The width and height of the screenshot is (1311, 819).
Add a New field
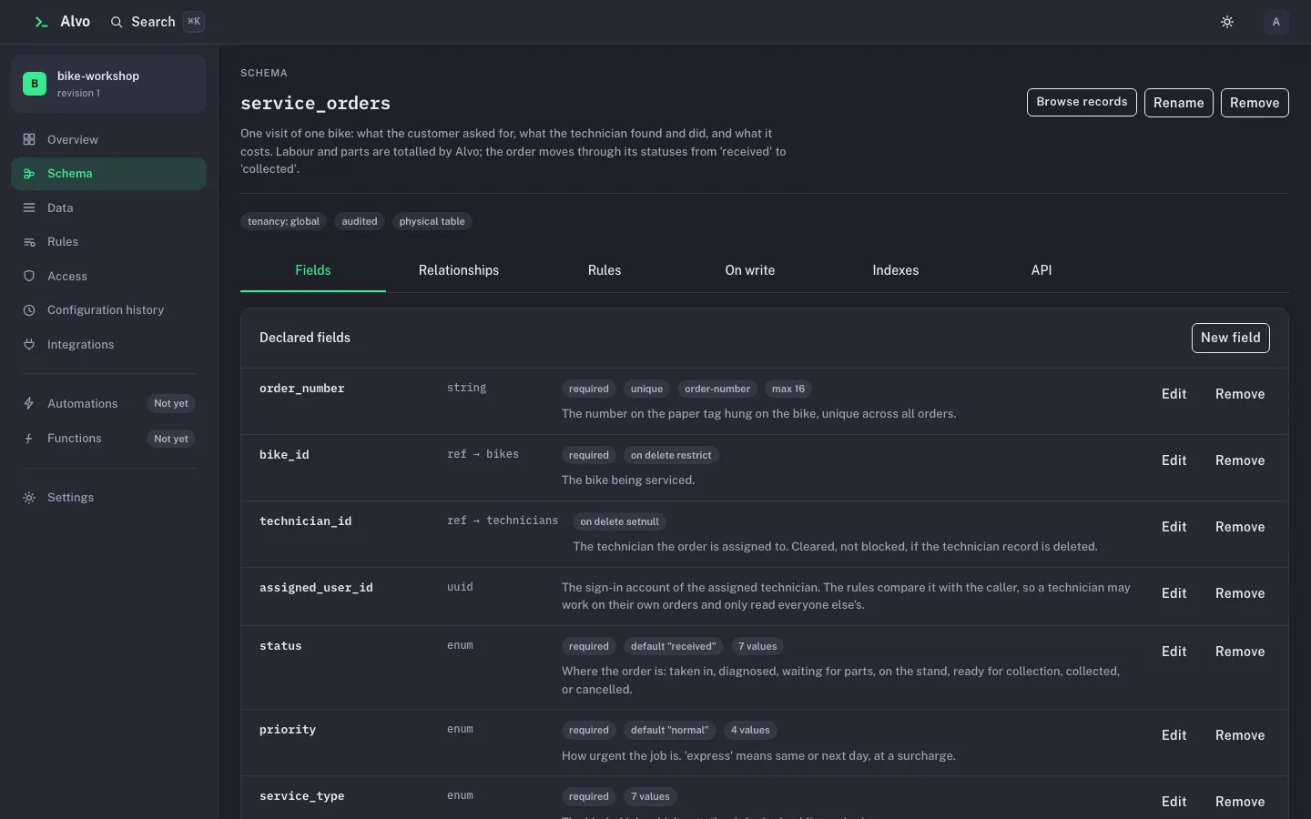coord(1231,338)
